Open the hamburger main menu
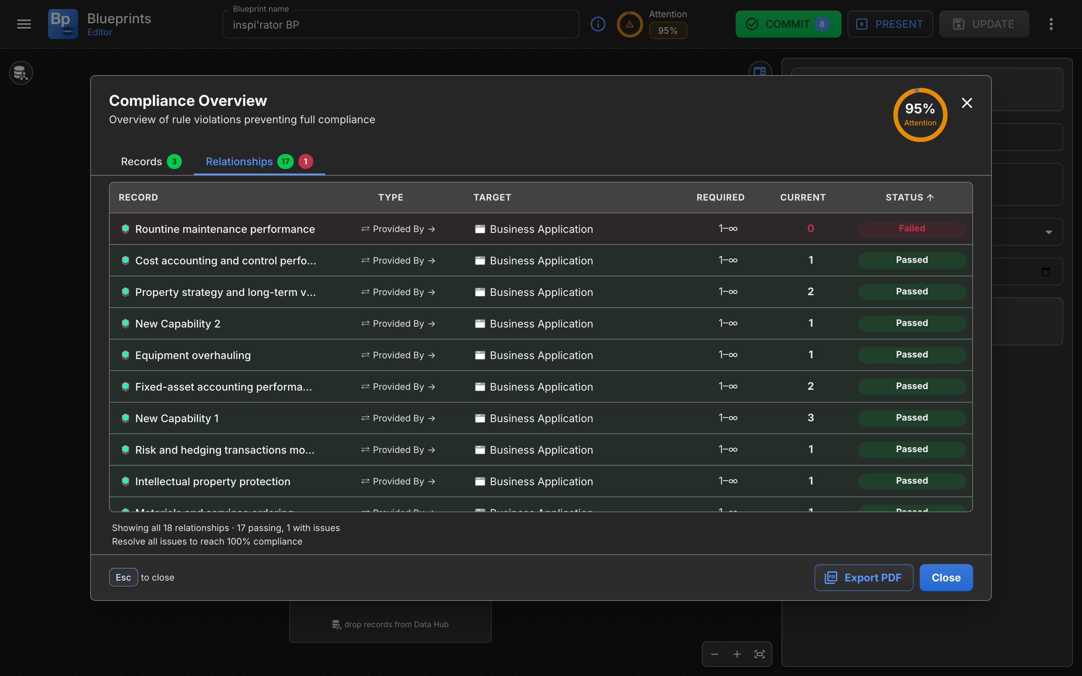This screenshot has width=1082, height=676. (24, 24)
